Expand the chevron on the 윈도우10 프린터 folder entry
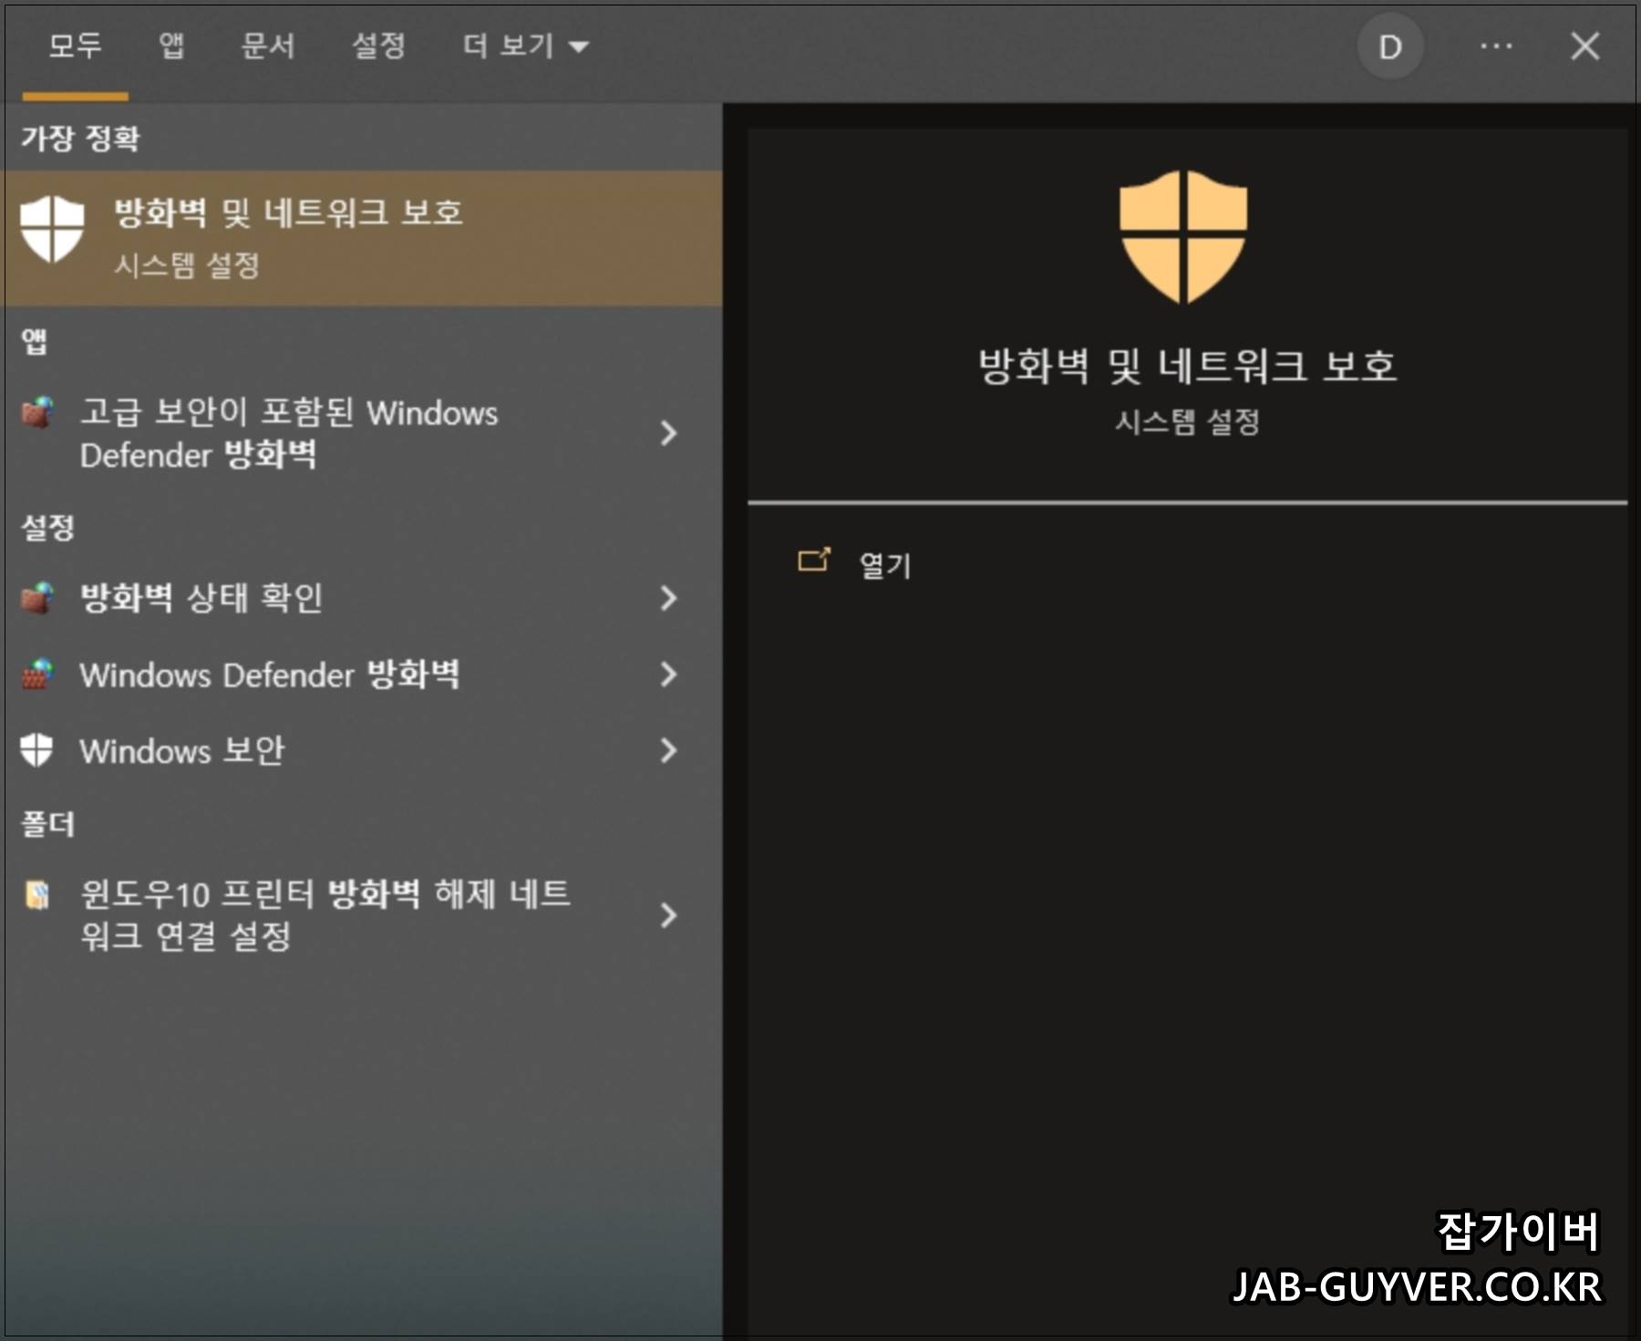The image size is (1641, 1341). 668,916
